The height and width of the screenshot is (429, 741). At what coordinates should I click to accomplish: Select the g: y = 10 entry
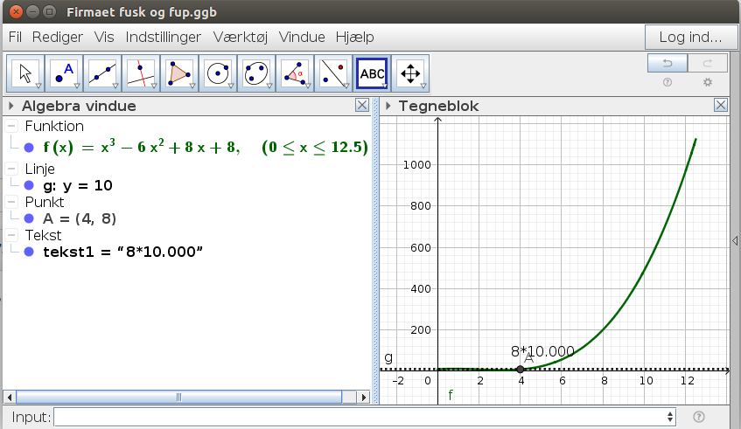click(x=78, y=185)
